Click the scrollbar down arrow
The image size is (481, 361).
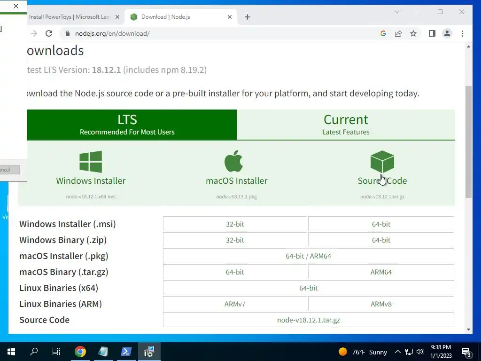pyautogui.click(x=468, y=330)
